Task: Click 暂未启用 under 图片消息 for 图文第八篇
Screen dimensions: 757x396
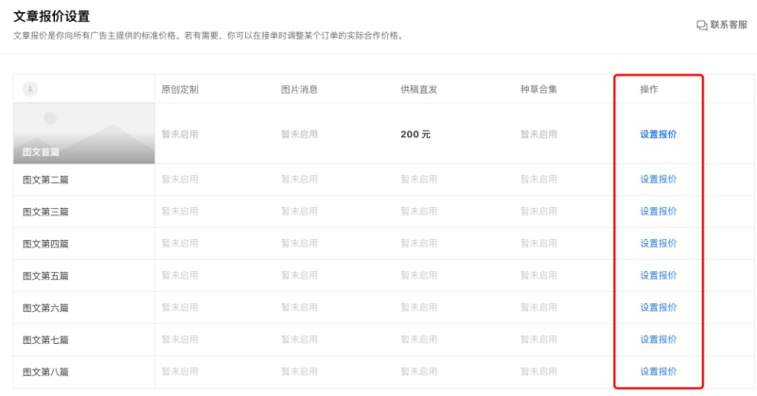Action: pos(299,371)
